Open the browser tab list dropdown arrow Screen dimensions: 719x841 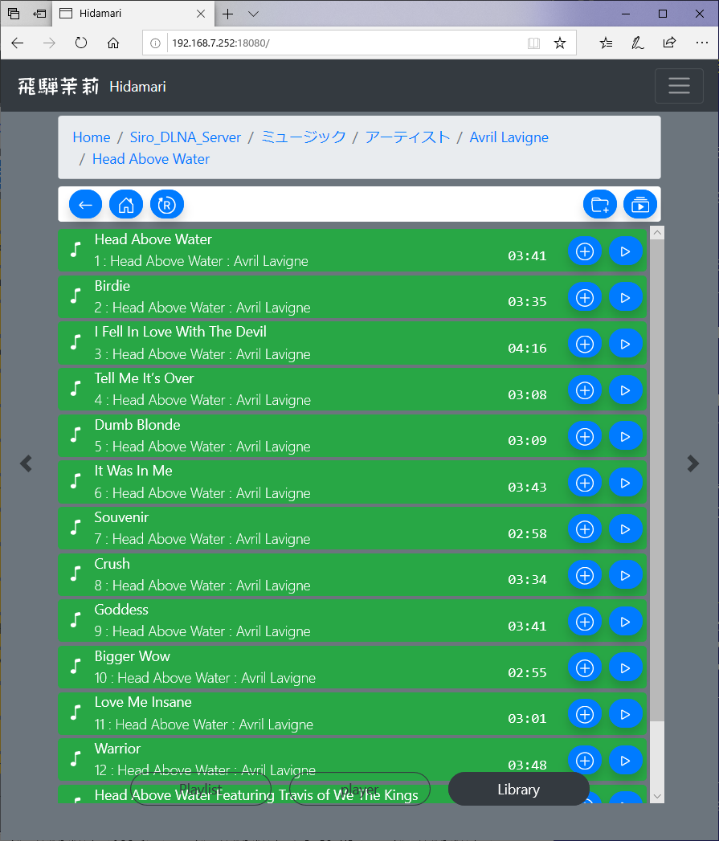coord(253,14)
